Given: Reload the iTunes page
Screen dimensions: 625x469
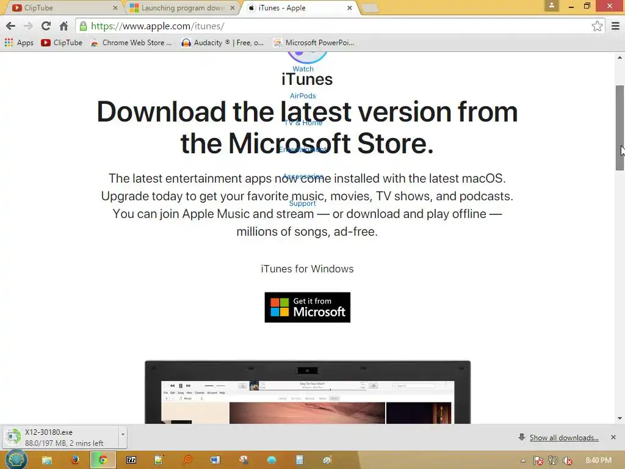Looking at the screenshot, I should (46, 26).
